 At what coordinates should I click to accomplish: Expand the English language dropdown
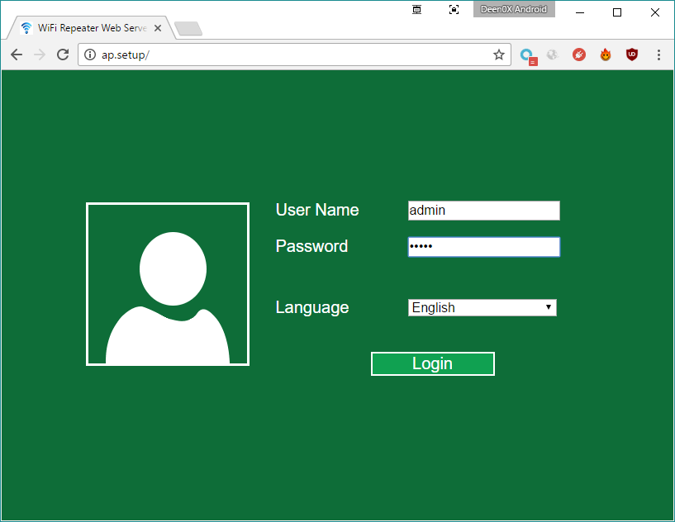pyautogui.click(x=482, y=308)
